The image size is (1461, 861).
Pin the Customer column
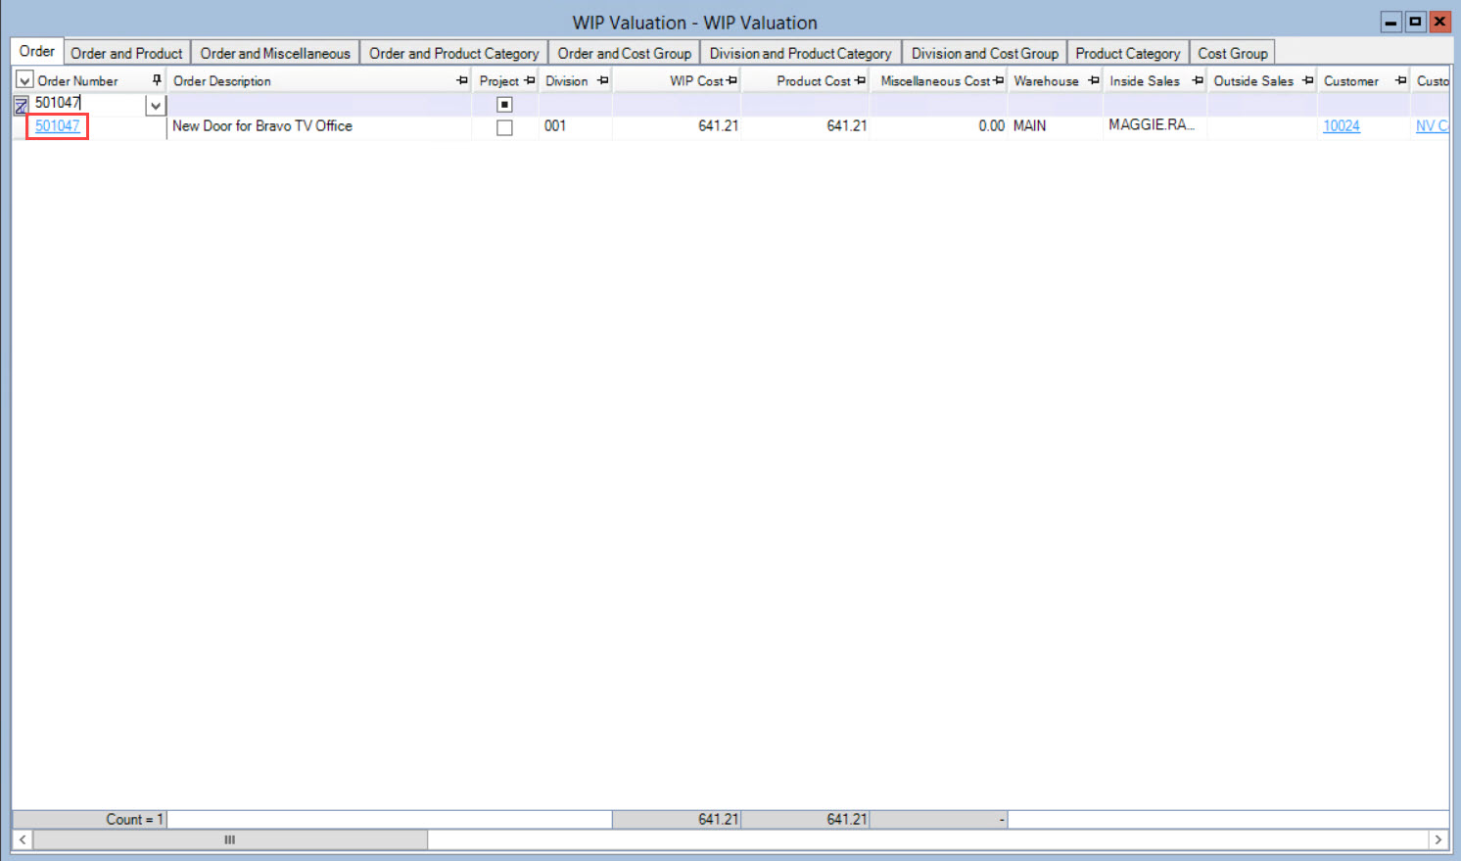click(1401, 80)
